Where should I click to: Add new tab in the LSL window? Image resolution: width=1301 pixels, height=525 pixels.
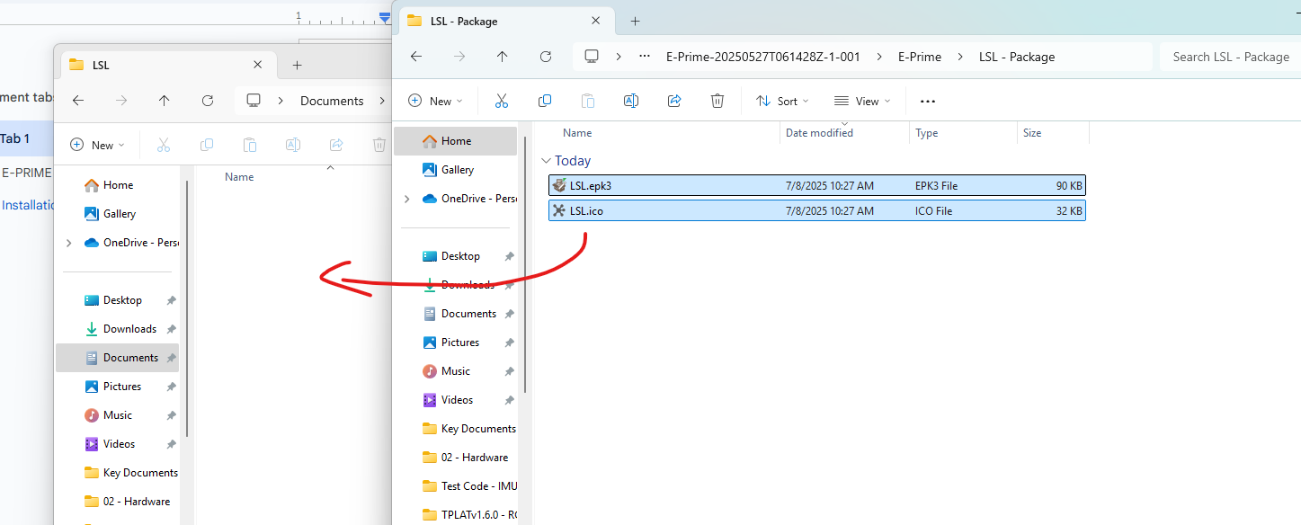298,65
